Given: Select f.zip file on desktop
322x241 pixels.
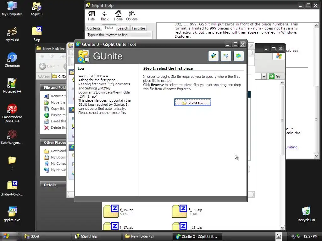Looking at the screenshot, I should pos(37,35).
